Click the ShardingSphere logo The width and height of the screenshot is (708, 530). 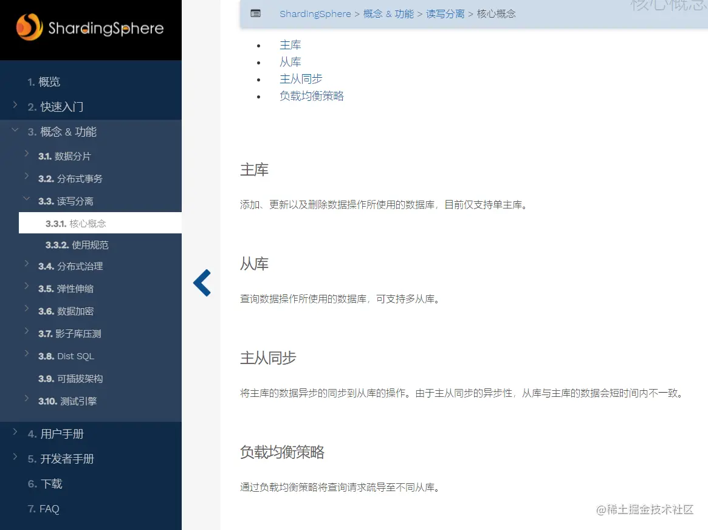tap(90, 27)
